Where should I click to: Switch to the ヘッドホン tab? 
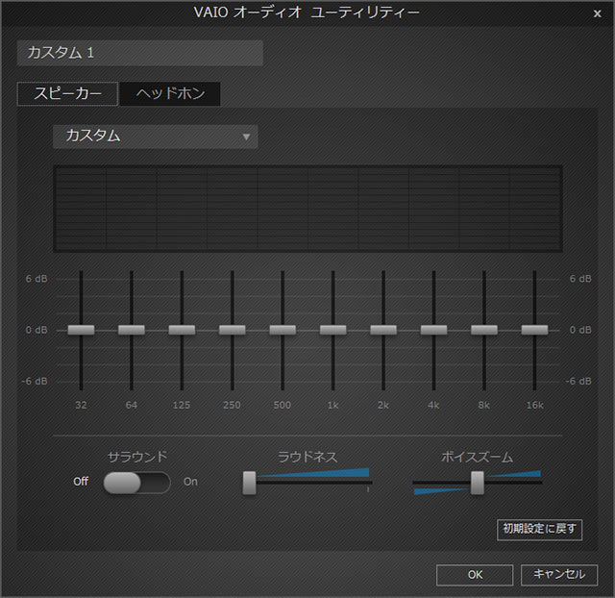click(x=170, y=94)
